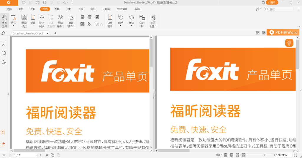Expand View Settings (视图设置) dropdown
Viewport: 302px width, 158px height.
coord(155,26)
